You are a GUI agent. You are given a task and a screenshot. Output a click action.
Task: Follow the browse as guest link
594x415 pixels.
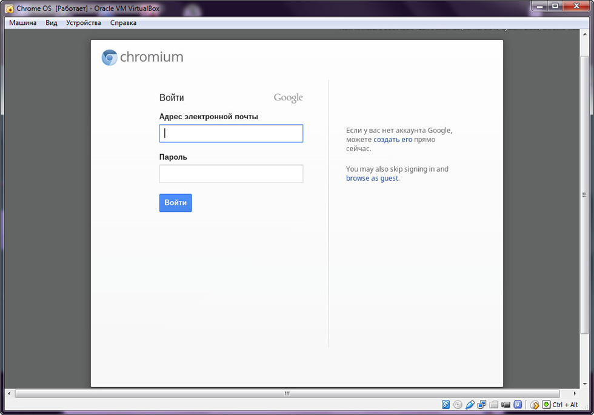tap(372, 178)
